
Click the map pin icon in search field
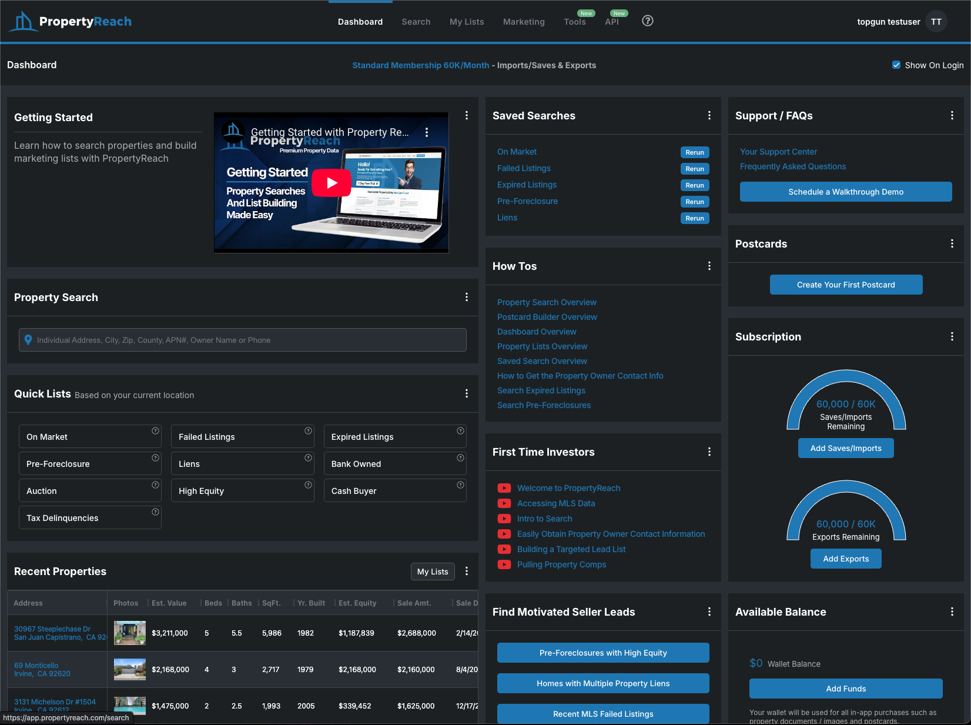[28, 340]
